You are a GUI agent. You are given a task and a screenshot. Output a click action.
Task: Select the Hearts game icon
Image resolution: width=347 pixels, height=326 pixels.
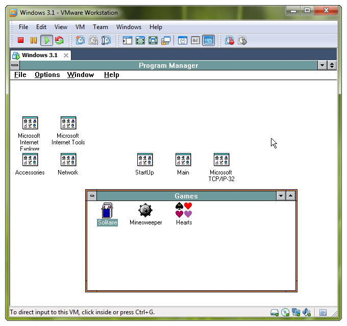pyautogui.click(x=184, y=210)
